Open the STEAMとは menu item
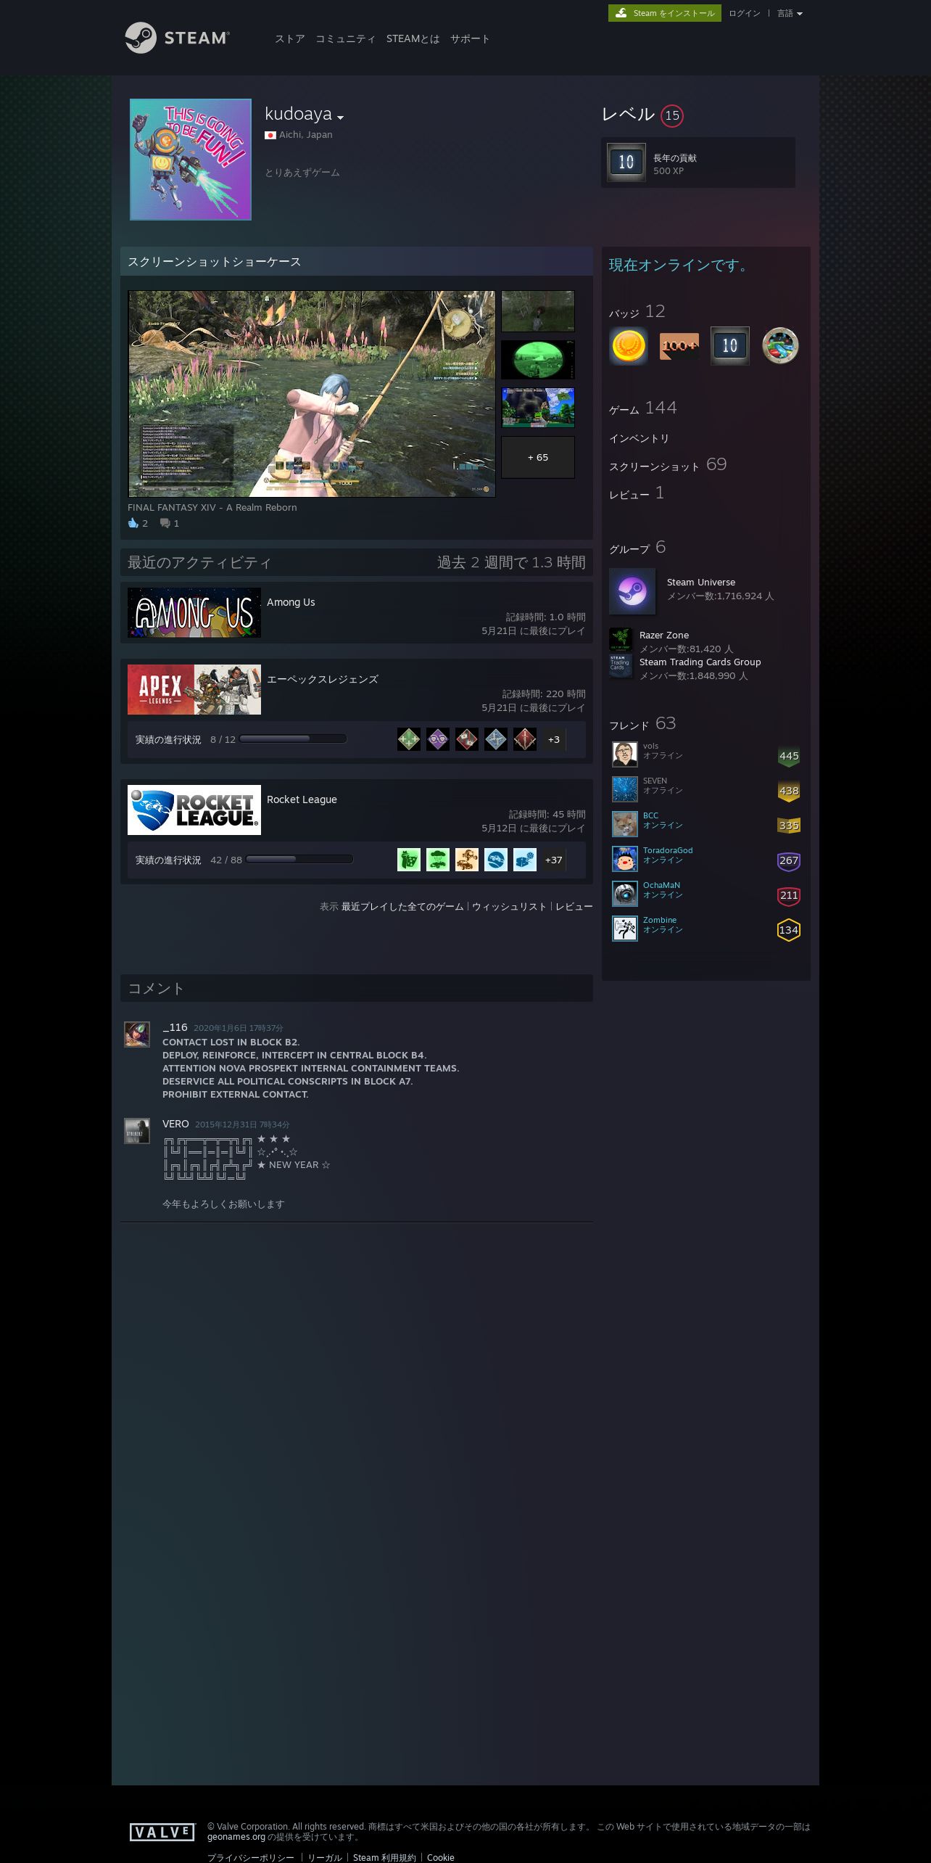 click(413, 38)
